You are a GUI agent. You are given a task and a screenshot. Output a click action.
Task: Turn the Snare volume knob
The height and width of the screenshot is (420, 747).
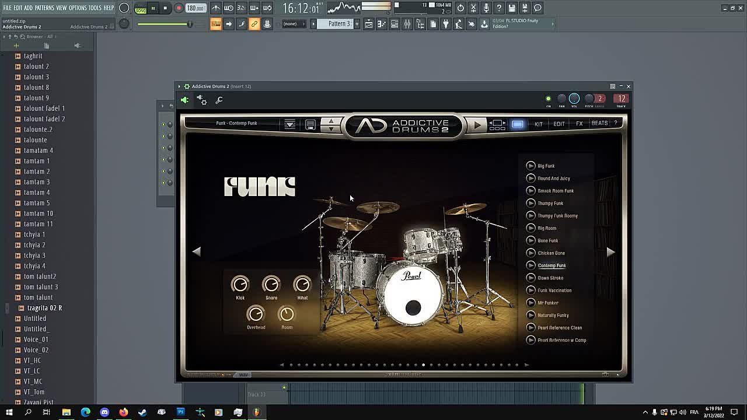[x=271, y=285]
